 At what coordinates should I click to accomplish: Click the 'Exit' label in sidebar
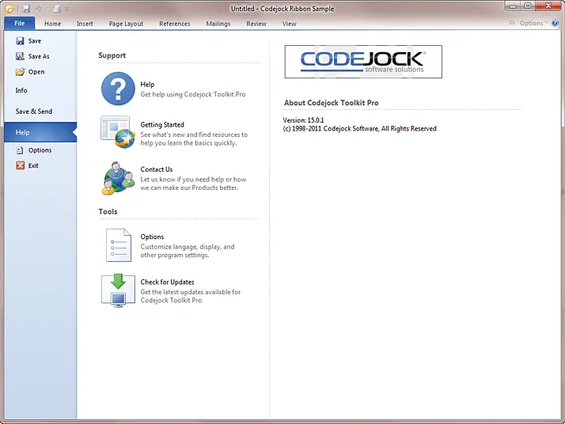coord(33,165)
